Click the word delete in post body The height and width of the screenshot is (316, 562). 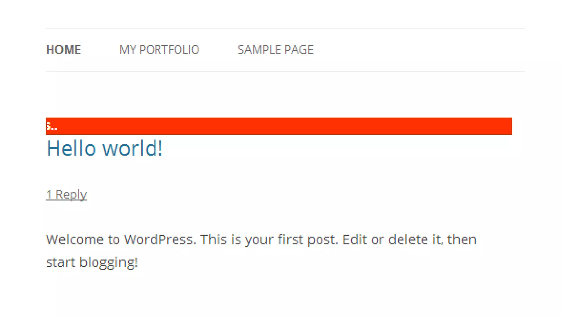[x=408, y=239]
